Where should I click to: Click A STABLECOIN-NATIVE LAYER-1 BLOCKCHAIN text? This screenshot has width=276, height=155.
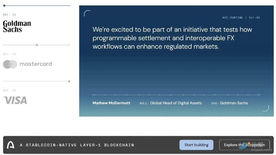(x=77, y=145)
